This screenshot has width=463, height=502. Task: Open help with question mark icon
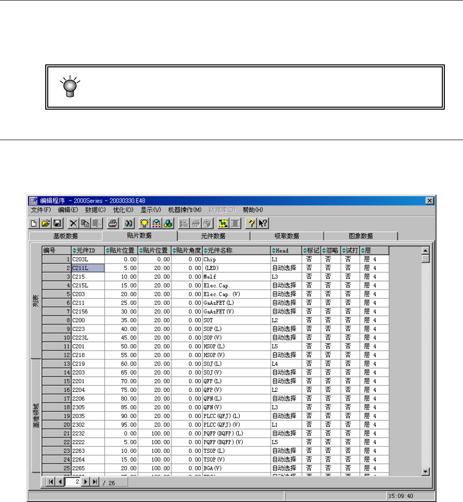[251, 223]
